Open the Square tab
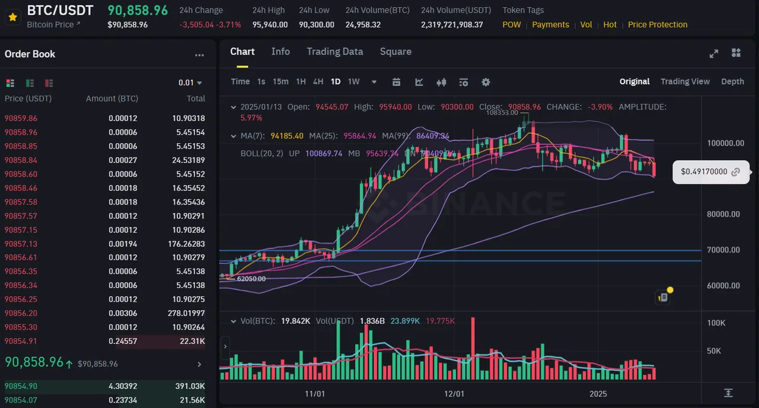The image size is (759, 408). 396,52
